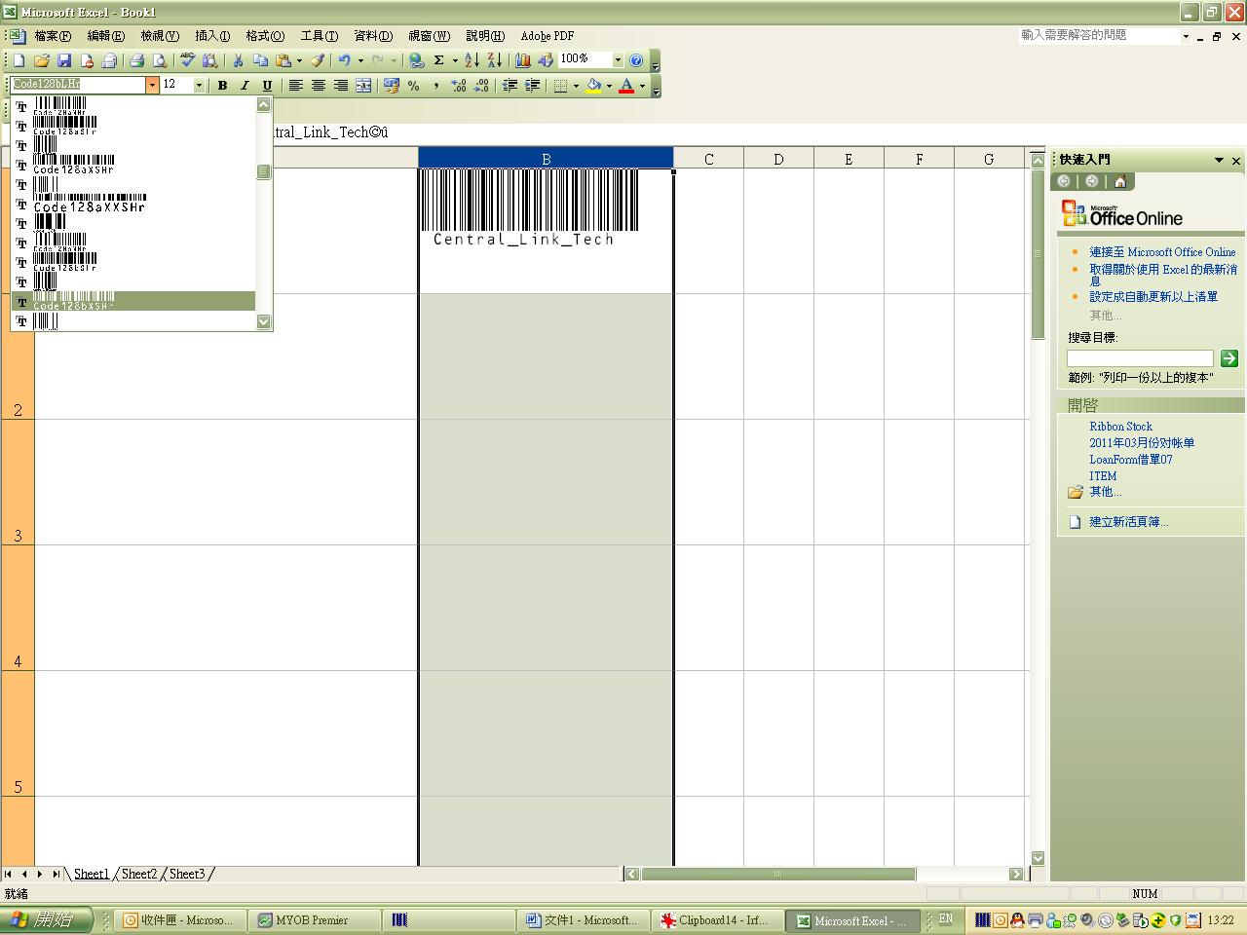The image size is (1247, 935).
Task: Save the workbook with the floppy icon
Action: pos(64,60)
